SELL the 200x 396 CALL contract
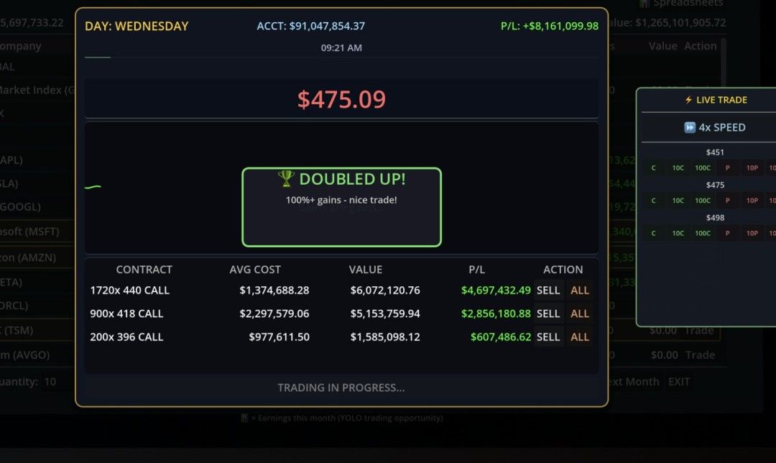Viewport: 776px width, 463px height. pyautogui.click(x=549, y=336)
